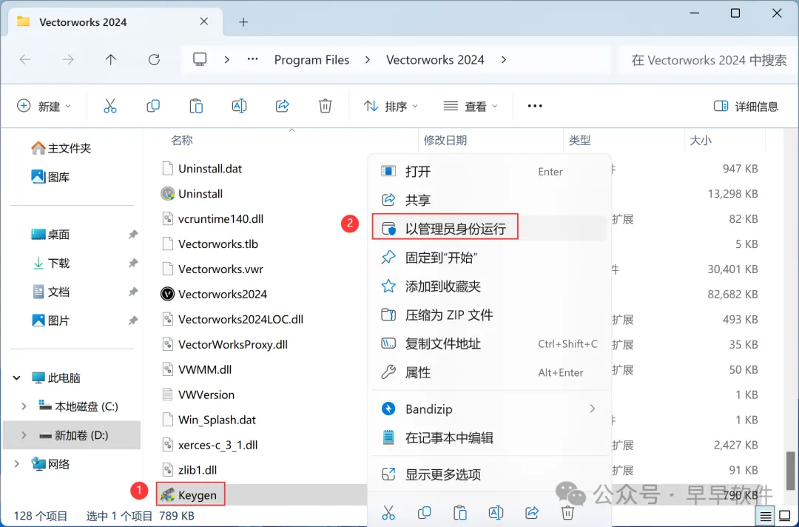Image resolution: width=799 pixels, height=527 pixels.
Task: Toggle the 详细信息 details pane button
Action: click(746, 106)
